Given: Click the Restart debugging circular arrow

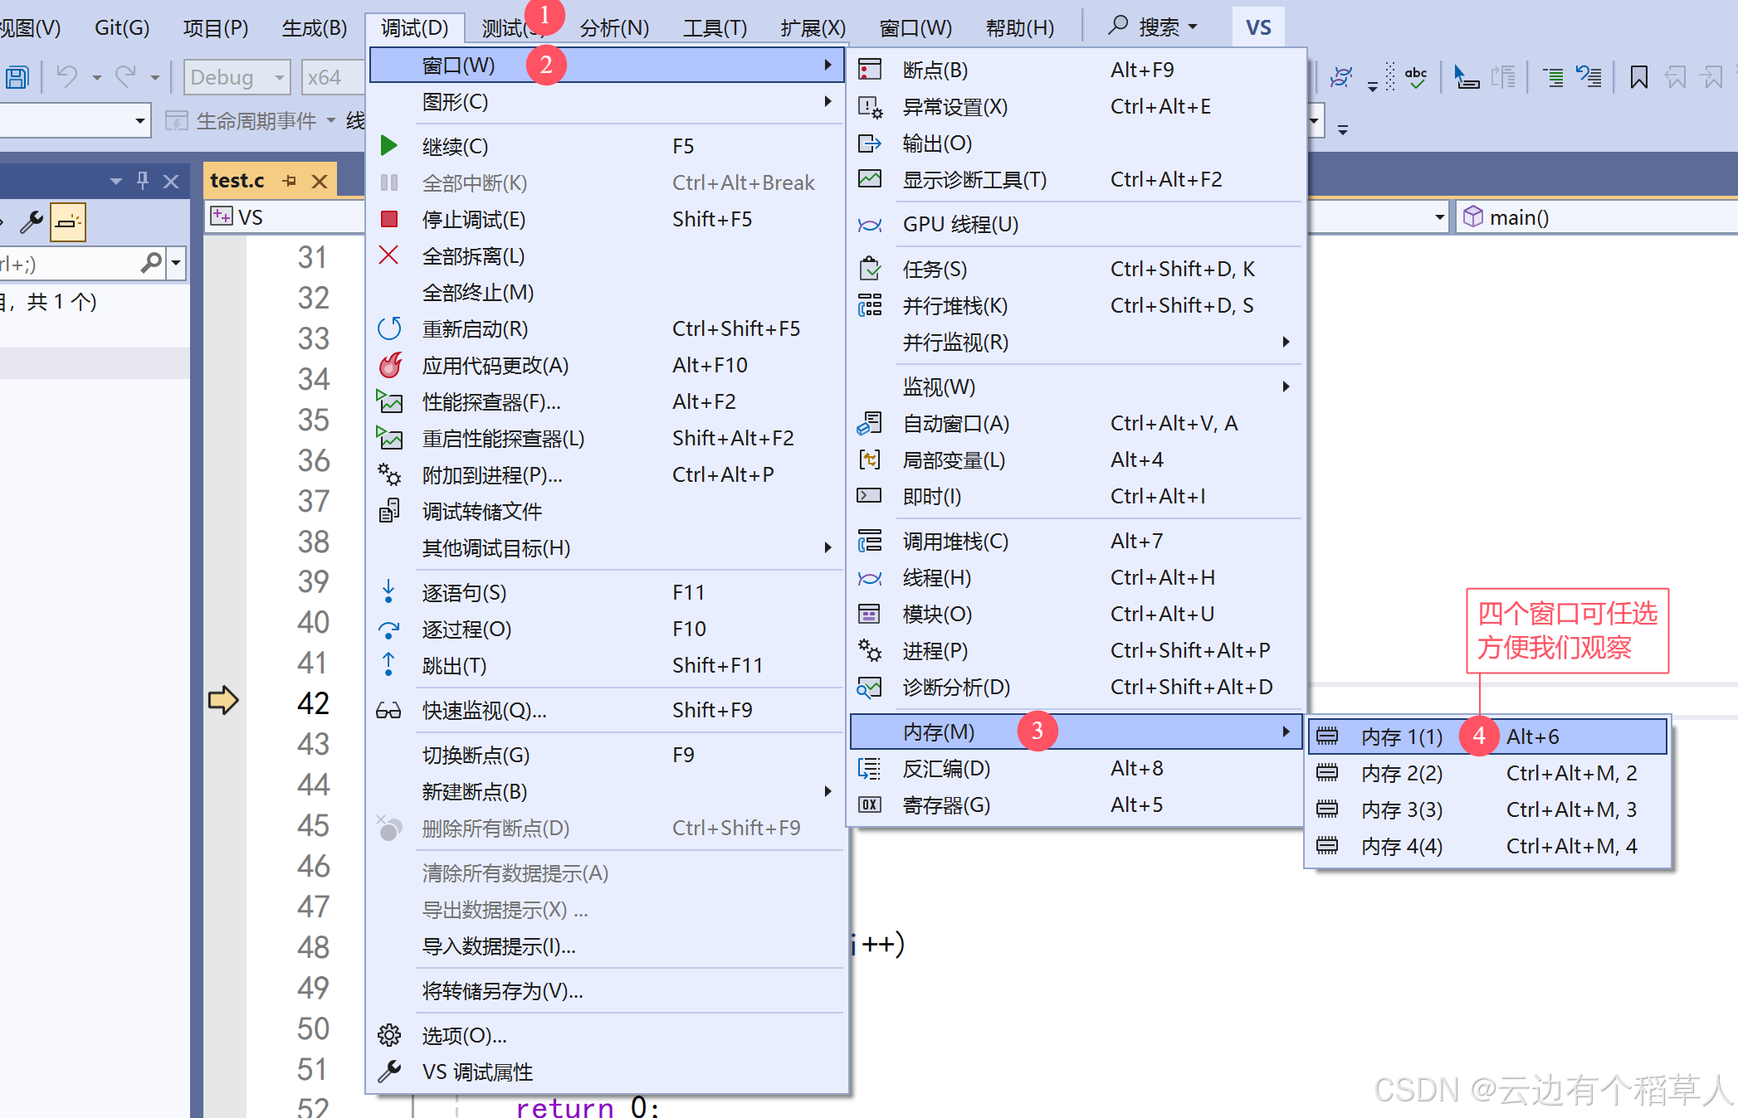Looking at the screenshot, I should tap(388, 328).
